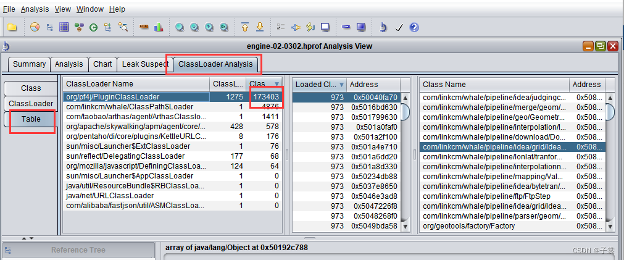Viewport: 624px width, 260px height.
Task: Click the microscope analysis toolbar icon
Action: point(383,27)
